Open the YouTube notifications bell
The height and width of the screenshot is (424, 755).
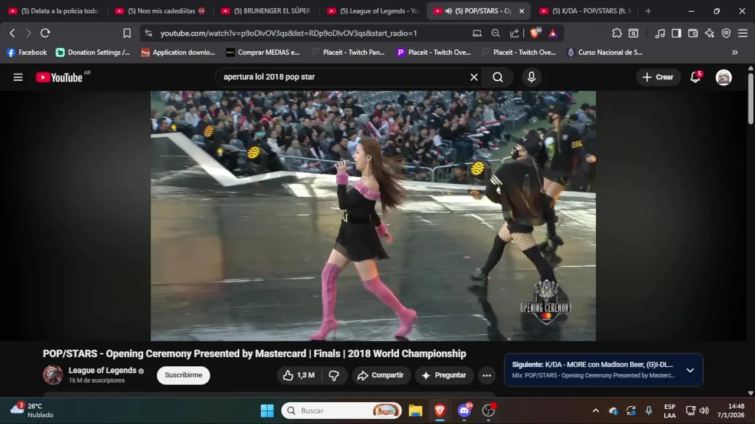[x=695, y=77]
